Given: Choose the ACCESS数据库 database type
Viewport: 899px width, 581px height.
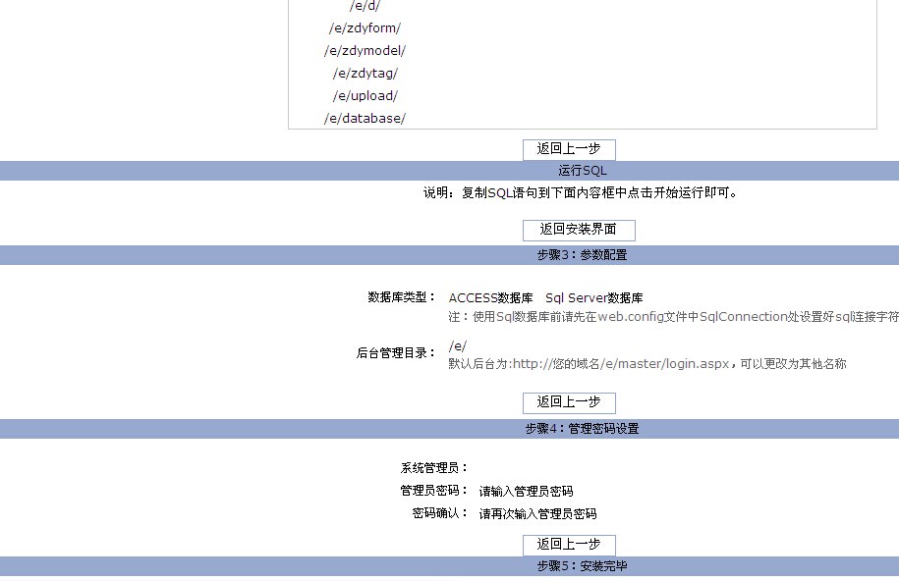Looking at the screenshot, I should pos(490,298).
